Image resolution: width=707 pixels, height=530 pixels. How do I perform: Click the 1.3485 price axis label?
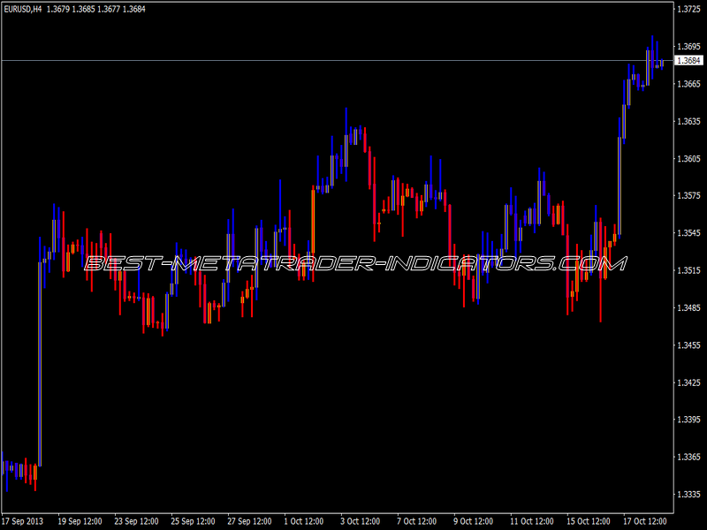tap(689, 307)
